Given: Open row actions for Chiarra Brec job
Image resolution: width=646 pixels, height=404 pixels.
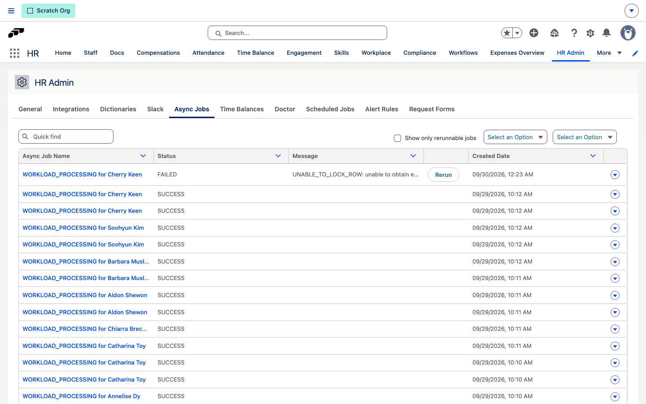Looking at the screenshot, I should (615, 329).
